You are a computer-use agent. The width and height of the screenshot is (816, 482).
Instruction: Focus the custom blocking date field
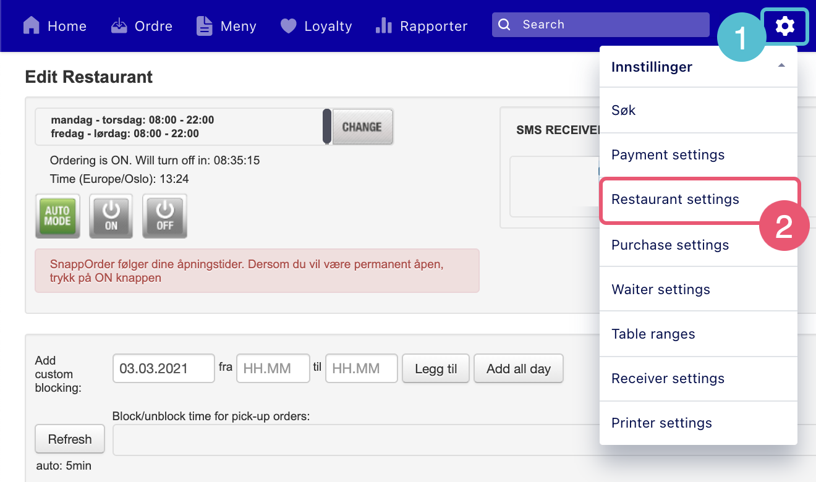click(163, 369)
